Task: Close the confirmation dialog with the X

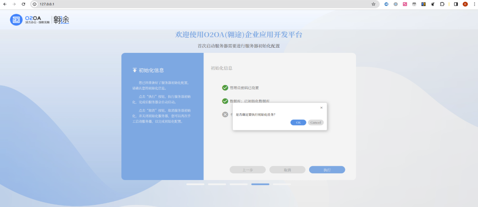Action: (x=321, y=108)
